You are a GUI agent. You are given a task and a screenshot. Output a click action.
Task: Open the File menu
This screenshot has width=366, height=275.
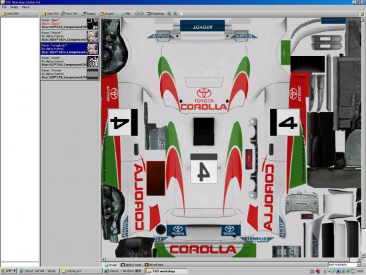pos(4,7)
